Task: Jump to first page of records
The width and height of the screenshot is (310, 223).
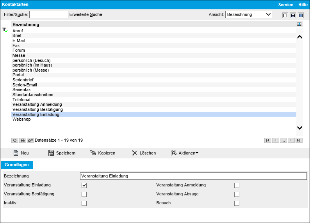Action: 267,140
